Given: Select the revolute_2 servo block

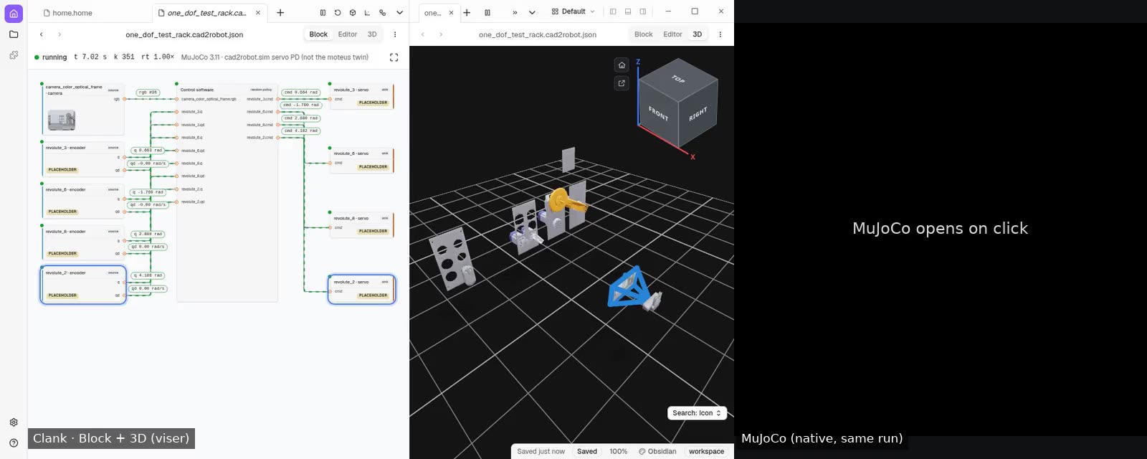Looking at the screenshot, I should pyautogui.click(x=361, y=289).
